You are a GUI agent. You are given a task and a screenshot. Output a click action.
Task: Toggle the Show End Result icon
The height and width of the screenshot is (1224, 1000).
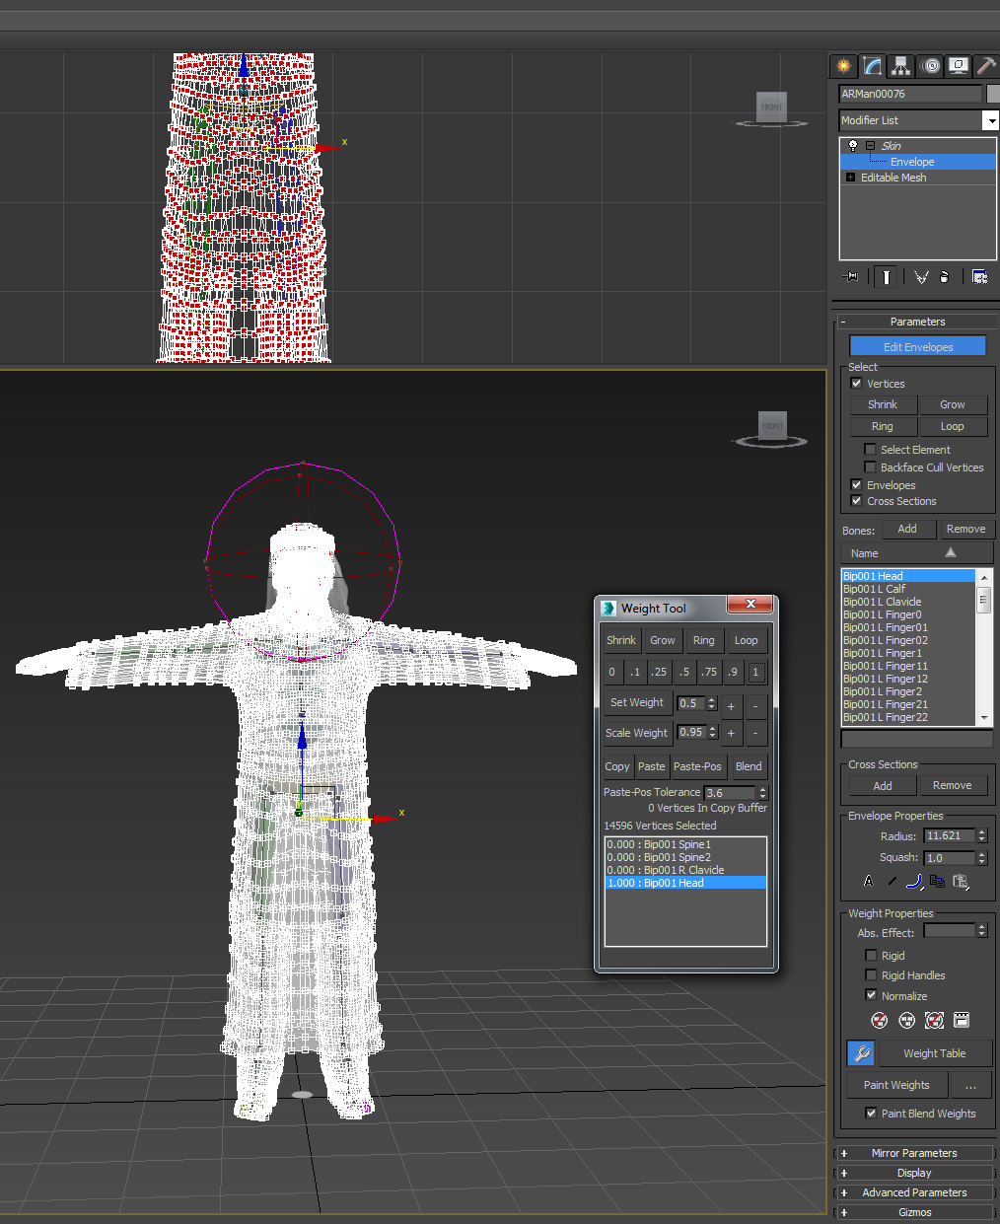887,276
